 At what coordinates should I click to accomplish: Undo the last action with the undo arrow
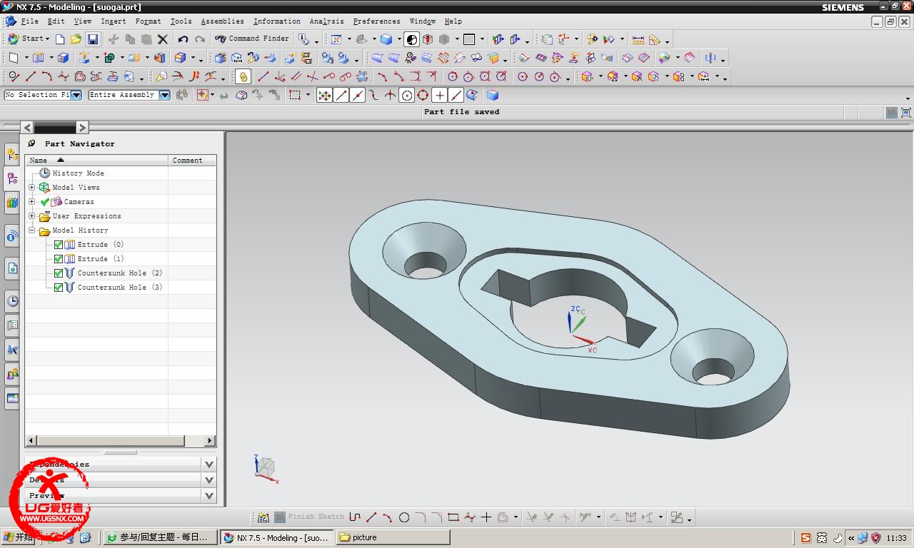tap(184, 39)
